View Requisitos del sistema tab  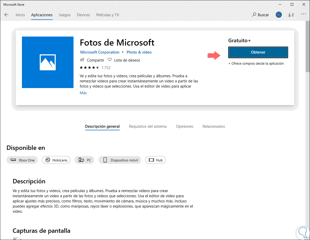[148, 126]
